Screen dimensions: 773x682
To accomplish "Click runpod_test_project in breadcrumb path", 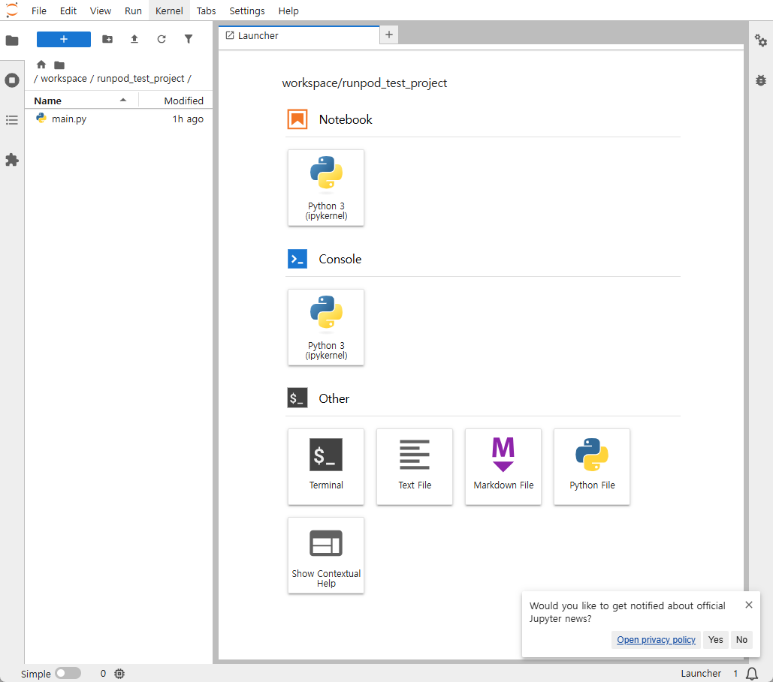I will tap(140, 78).
